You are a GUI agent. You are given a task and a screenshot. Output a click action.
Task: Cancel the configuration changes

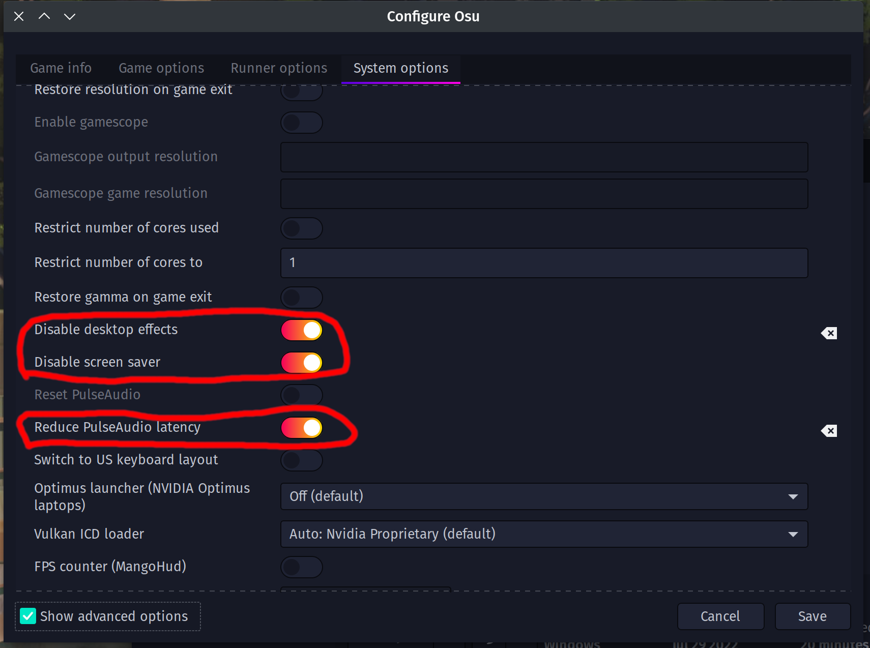[720, 616]
